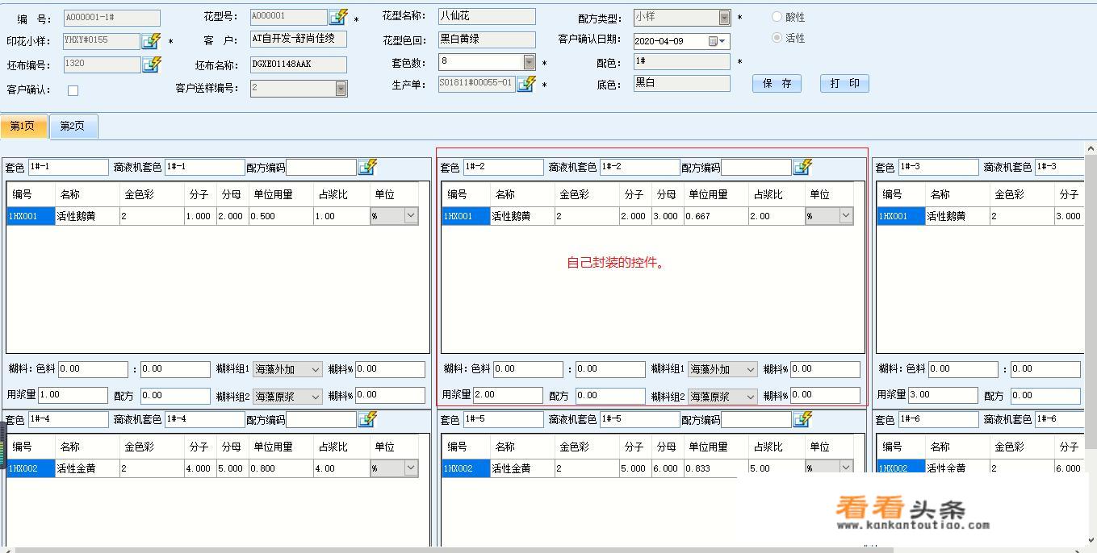Switch to 第2页 tab

tap(73, 126)
